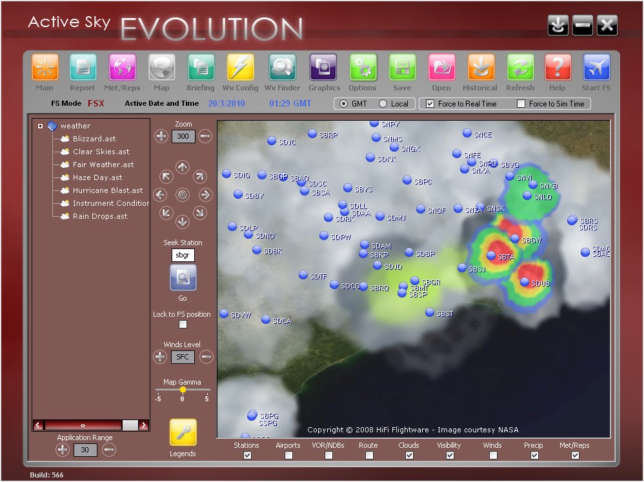Click the Seek Station input field
Viewport: 644px width, 482px height.
(x=183, y=255)
